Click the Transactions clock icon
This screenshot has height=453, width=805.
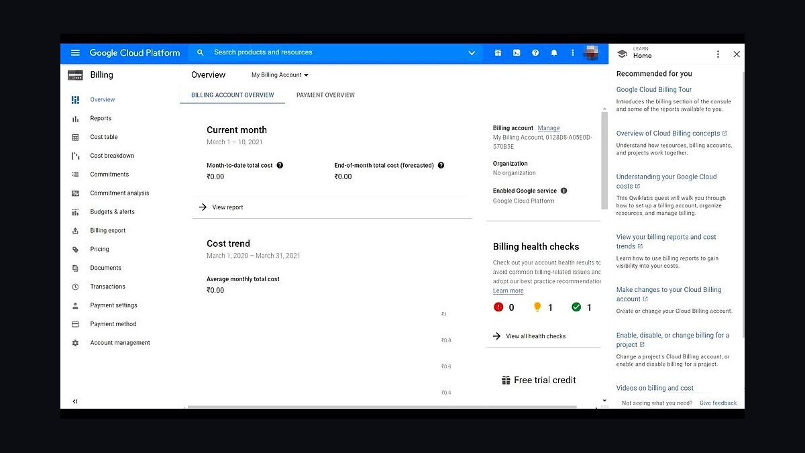point(75,287)
